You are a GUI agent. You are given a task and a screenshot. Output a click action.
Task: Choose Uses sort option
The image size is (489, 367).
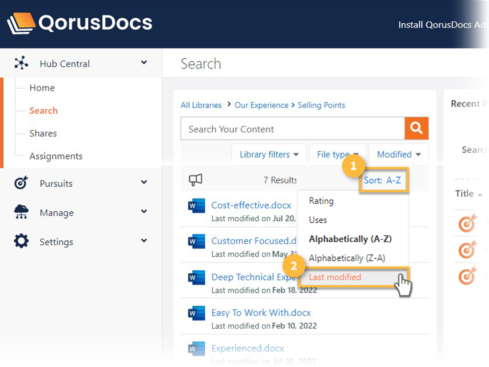(x=318, y=220)
